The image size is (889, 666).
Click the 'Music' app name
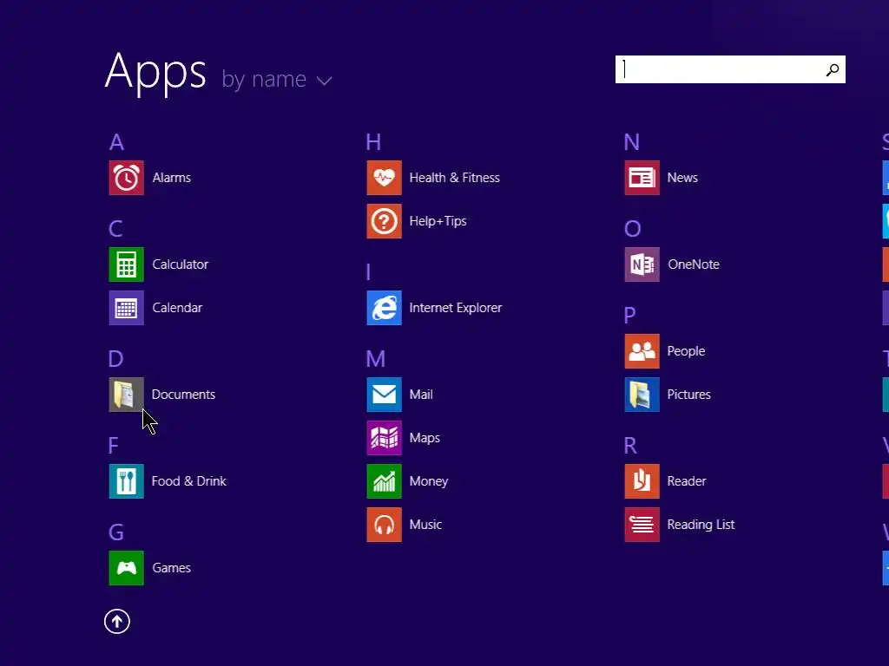pyautogui.click(x=425, y=525)
